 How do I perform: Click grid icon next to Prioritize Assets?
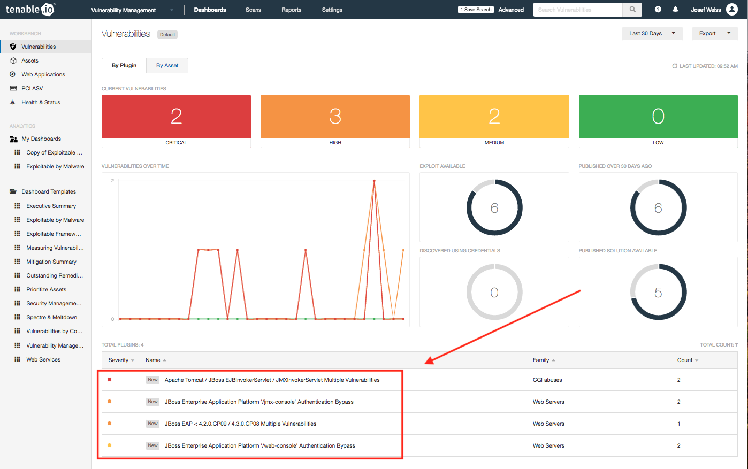(x=17, y=289)
